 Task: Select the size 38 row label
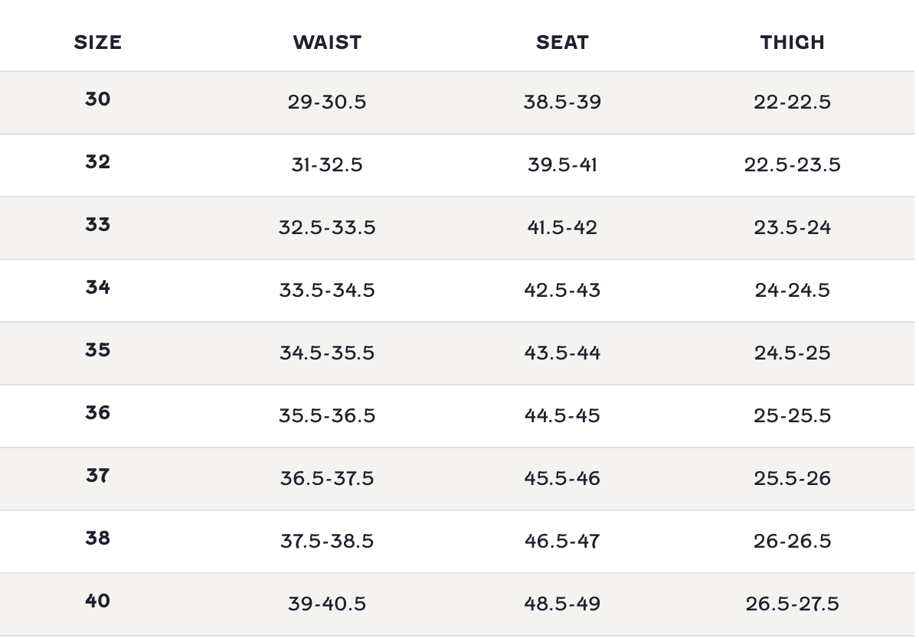[97, 539]
